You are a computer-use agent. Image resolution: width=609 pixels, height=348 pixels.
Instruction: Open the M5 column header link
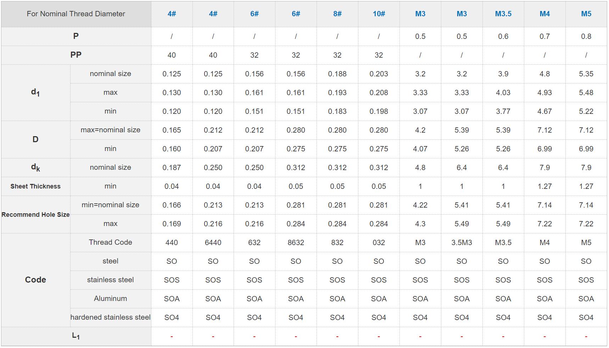[586, 14]
